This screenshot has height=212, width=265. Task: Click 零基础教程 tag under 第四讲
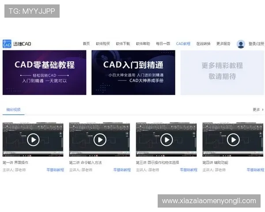tap(255, 170)
